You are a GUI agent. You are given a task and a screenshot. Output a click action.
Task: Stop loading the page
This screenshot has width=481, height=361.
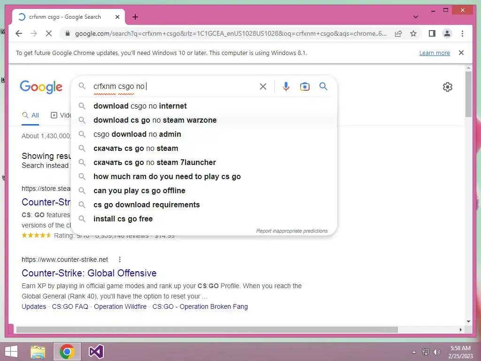coord(49,33)
